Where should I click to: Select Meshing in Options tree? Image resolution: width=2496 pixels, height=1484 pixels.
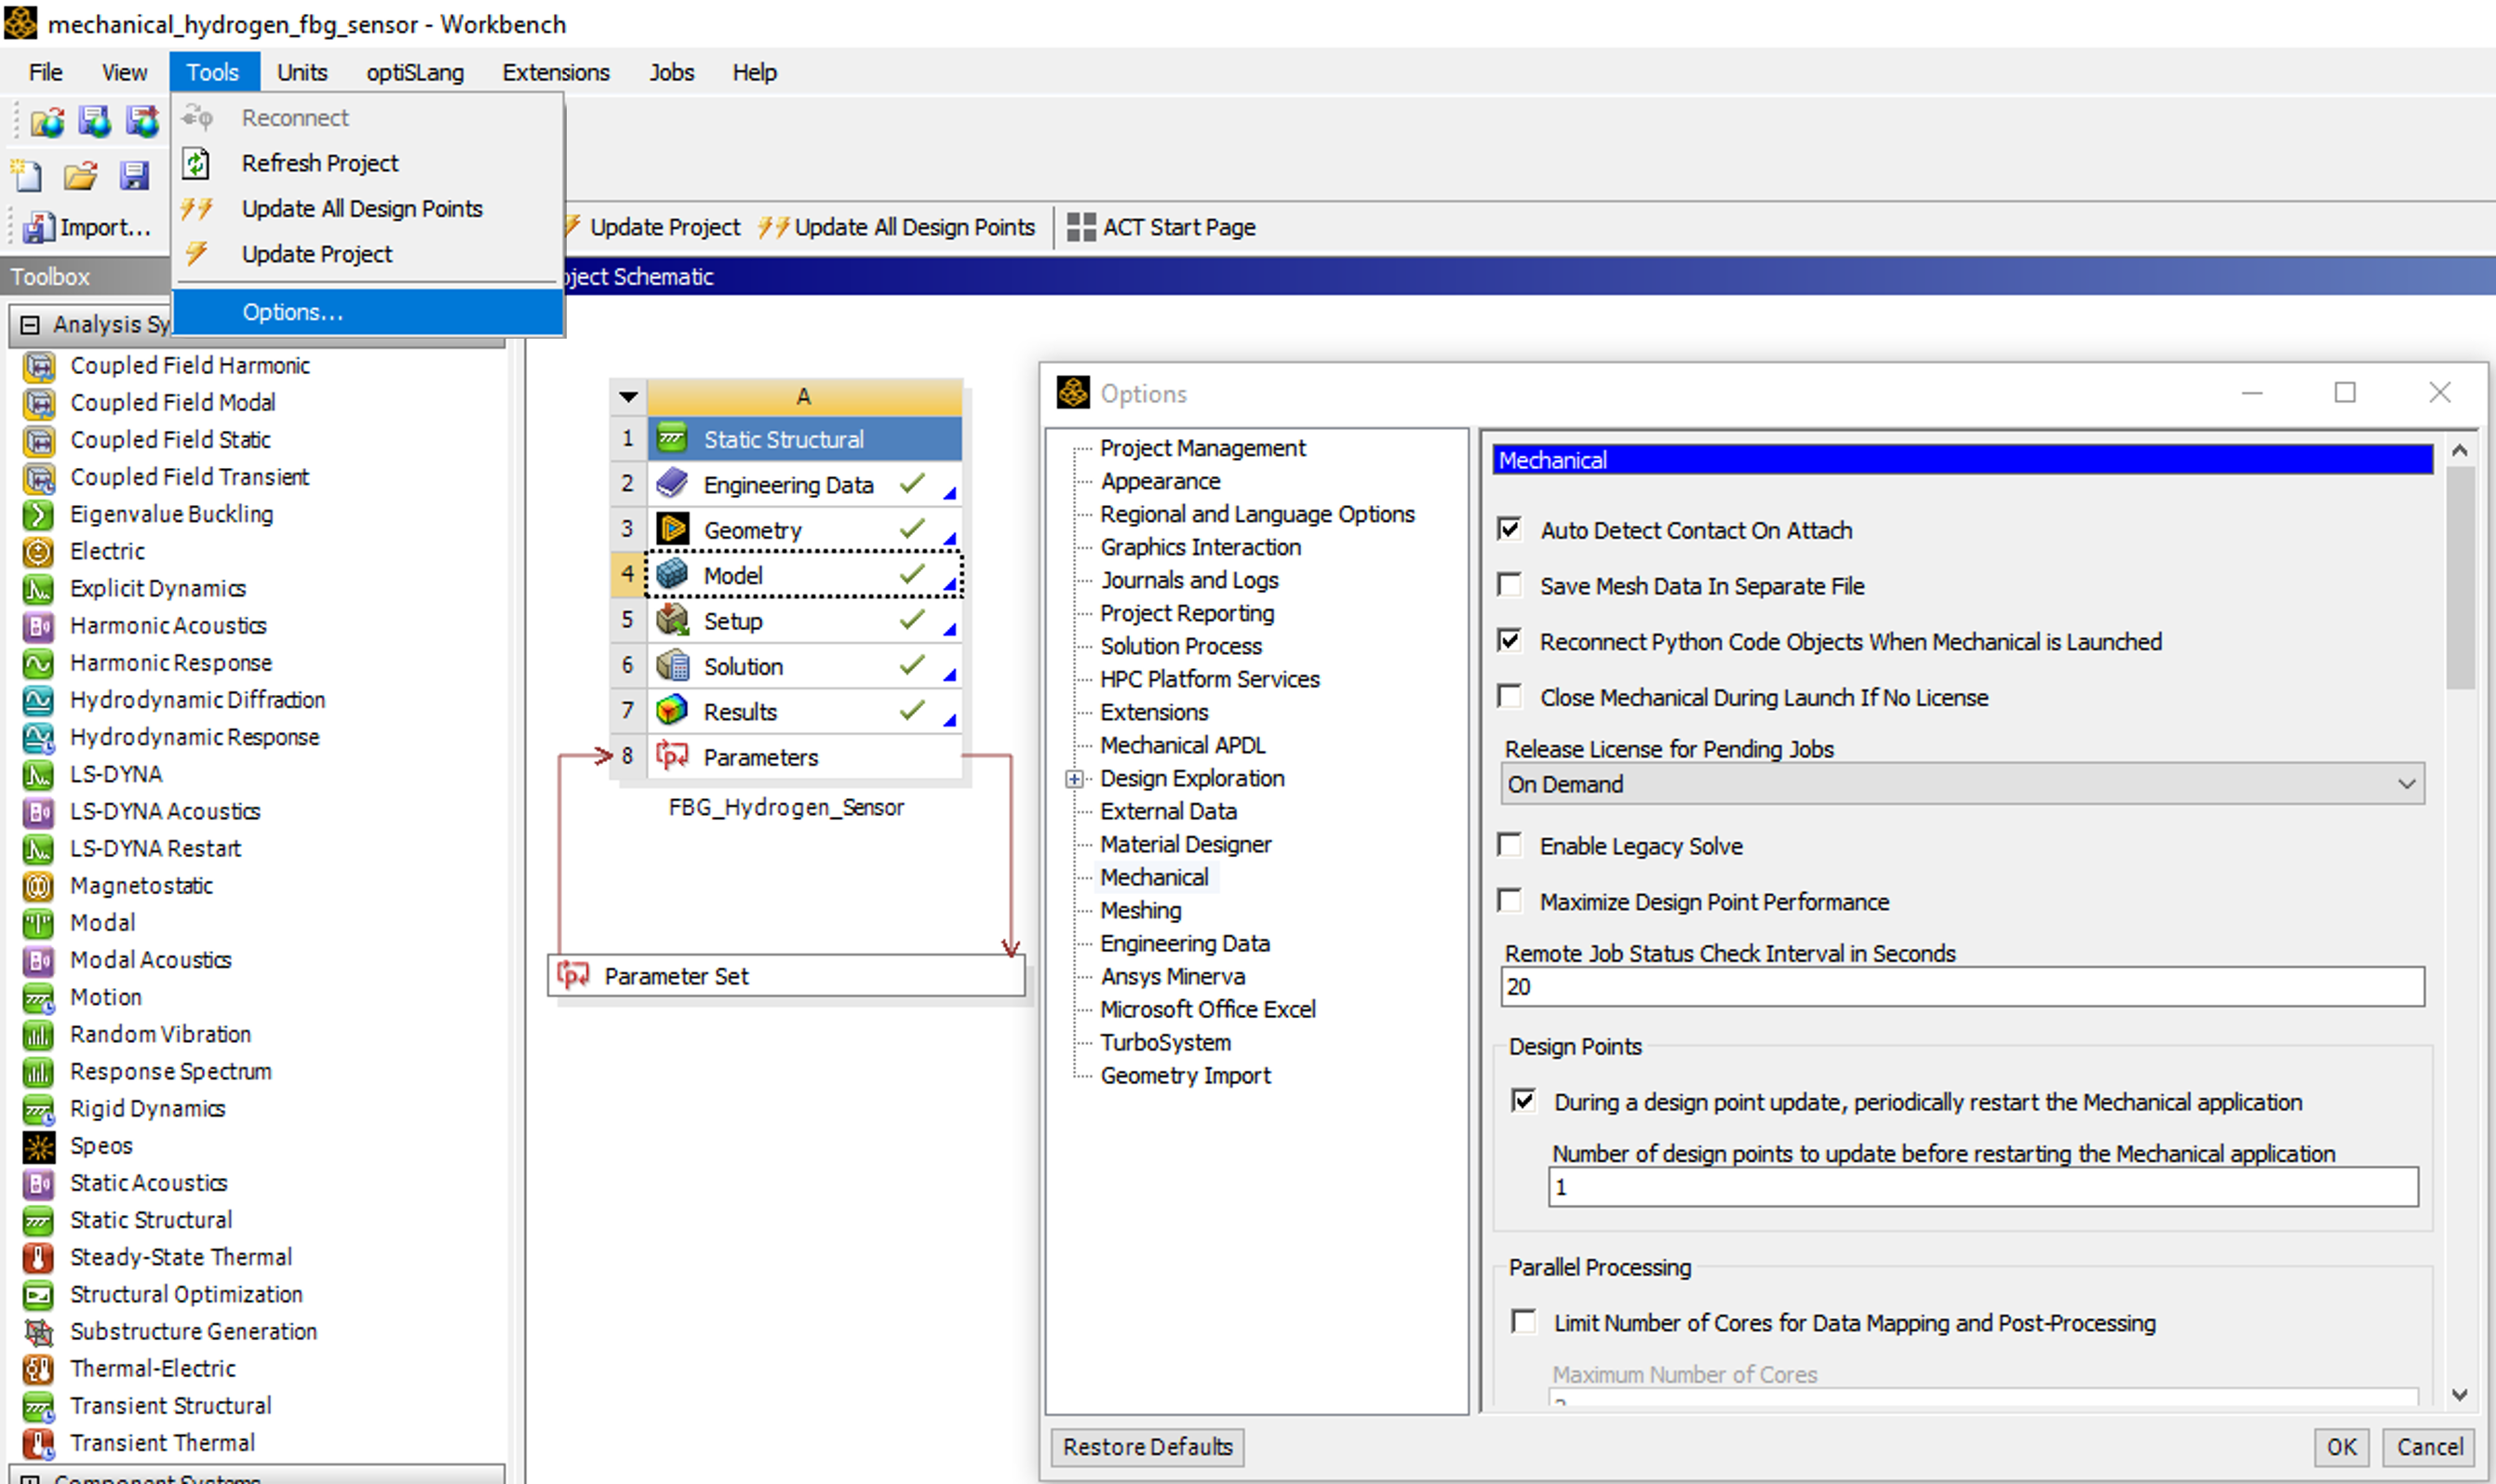[x=1140, y=910]
